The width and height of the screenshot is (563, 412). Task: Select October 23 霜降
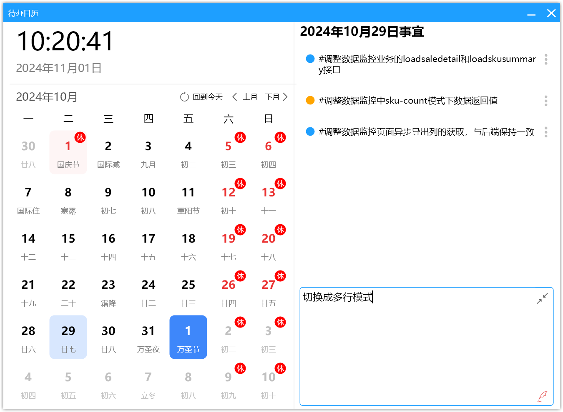108,291
